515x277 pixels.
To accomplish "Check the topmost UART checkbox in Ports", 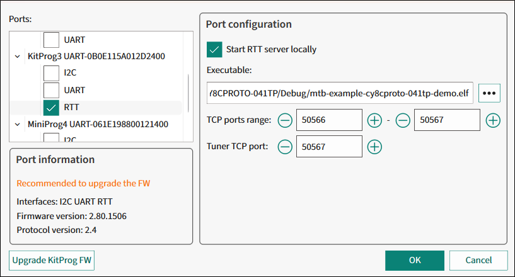I will 51,40.
